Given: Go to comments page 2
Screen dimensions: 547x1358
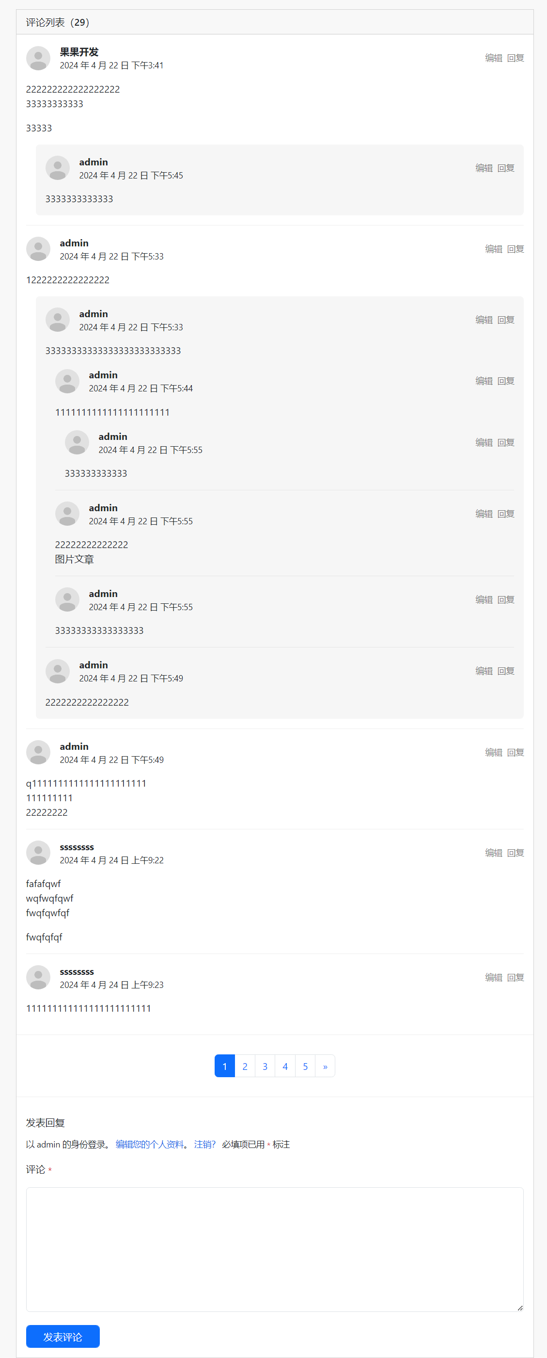Looking at the screenshot, I should 245,1067.
